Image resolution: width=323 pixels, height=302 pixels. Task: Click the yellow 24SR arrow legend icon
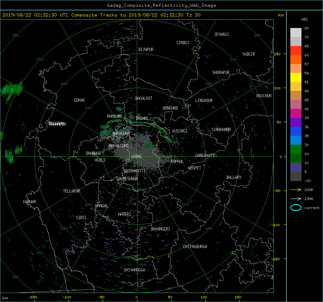(x=296, y=190)
